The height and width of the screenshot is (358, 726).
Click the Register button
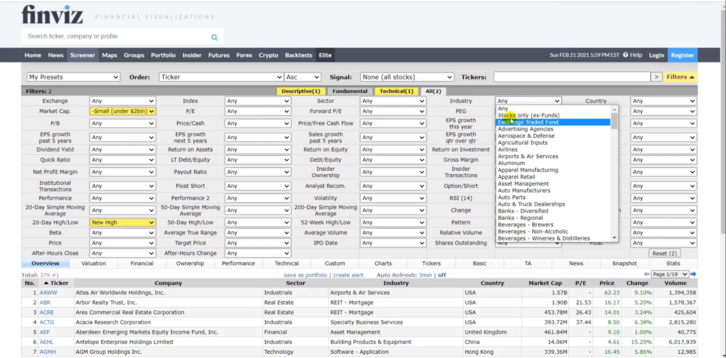click(682, 55)
